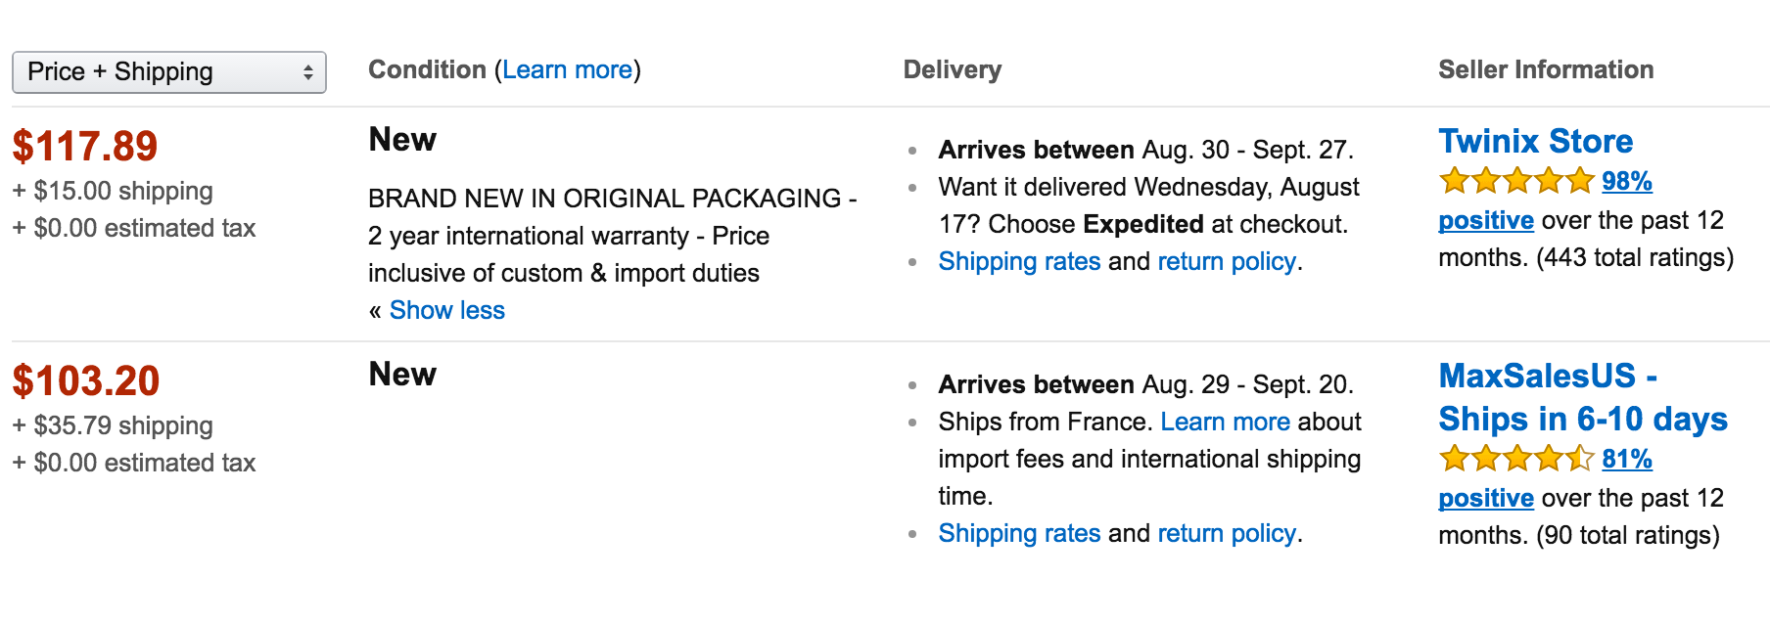Click positive link under MaxSalesUS
The width and height of the screenshot is (1770, 624).
tap(1485, 498)
